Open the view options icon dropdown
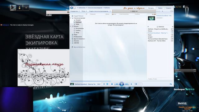 point(171,11)
